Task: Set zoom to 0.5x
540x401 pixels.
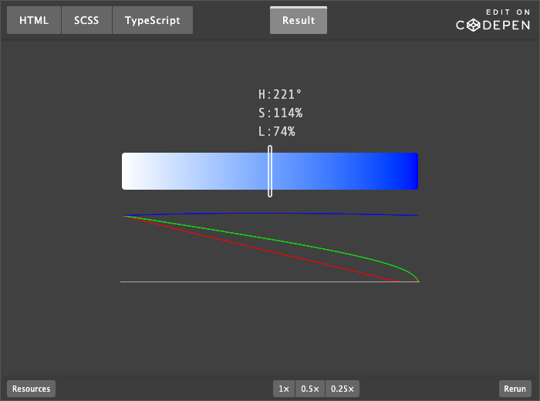Action: click(310, 389)
